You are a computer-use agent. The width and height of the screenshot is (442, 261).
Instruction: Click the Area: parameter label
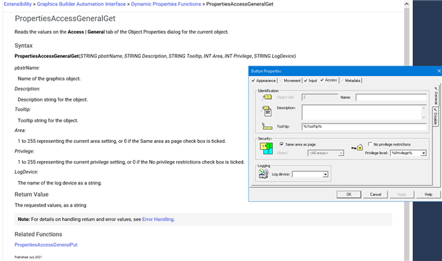pyautogui.click(x=20, y=130)
